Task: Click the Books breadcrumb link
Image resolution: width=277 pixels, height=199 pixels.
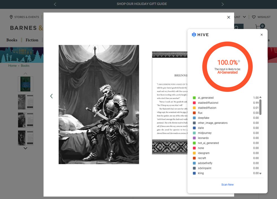Action: coord(25,66)
